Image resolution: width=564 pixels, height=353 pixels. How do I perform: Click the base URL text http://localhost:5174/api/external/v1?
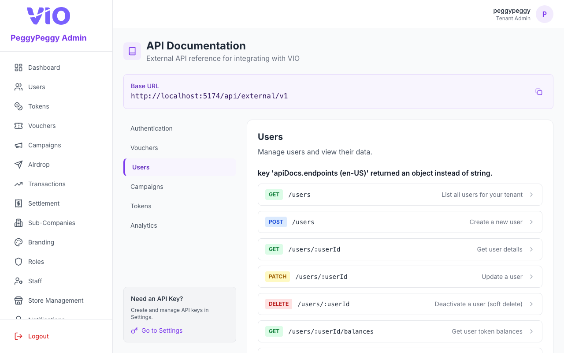point(209,96)
